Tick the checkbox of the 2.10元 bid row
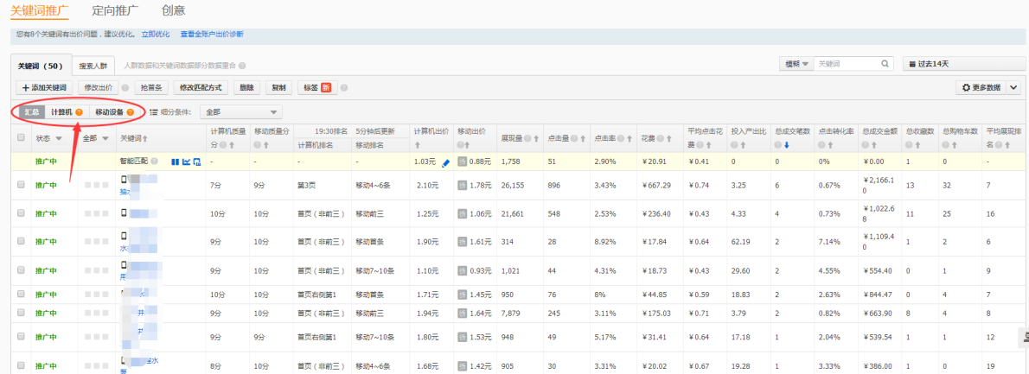This screenshot has height=374, width=1029. coord(21,186)
